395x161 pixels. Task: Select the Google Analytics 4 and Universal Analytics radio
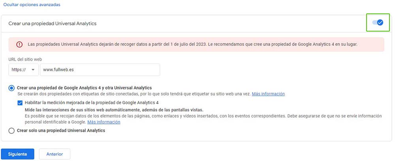point(11,88)
